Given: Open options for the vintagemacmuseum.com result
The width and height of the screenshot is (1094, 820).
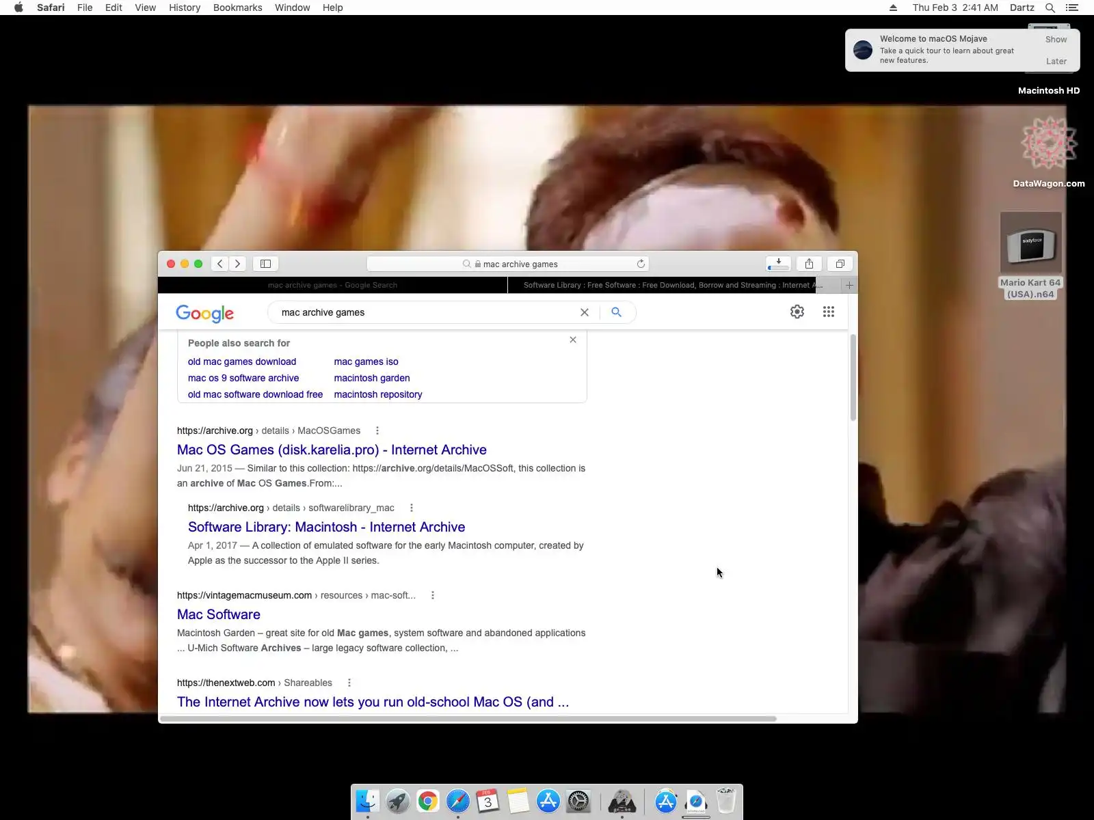Looking at the screenshot, I should pos(433,595).
